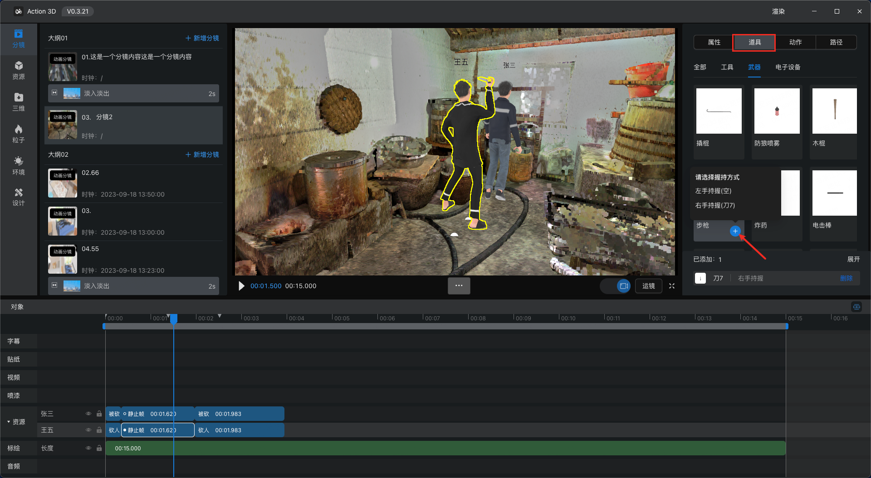Select the 木棍 prop thumbnail
871x478 pixels.
(835, 111)
